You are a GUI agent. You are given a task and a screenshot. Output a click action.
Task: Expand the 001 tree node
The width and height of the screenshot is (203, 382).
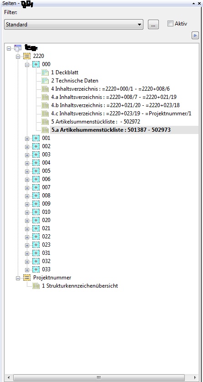point(27,139)
